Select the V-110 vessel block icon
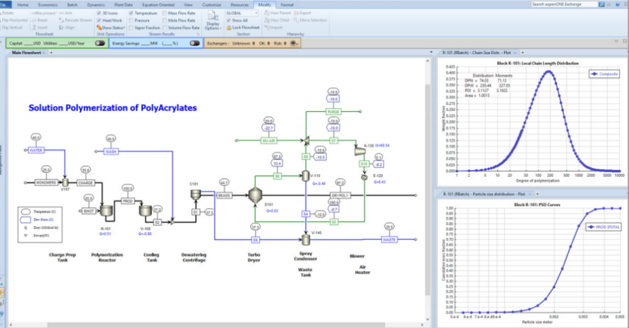629x328 pixels. pos(306,175)
